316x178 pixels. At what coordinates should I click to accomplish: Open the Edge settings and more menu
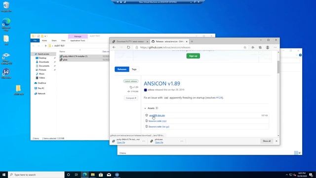[275, 47]
